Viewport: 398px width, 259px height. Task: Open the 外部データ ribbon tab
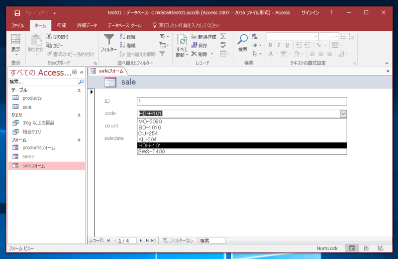(87, 25)
